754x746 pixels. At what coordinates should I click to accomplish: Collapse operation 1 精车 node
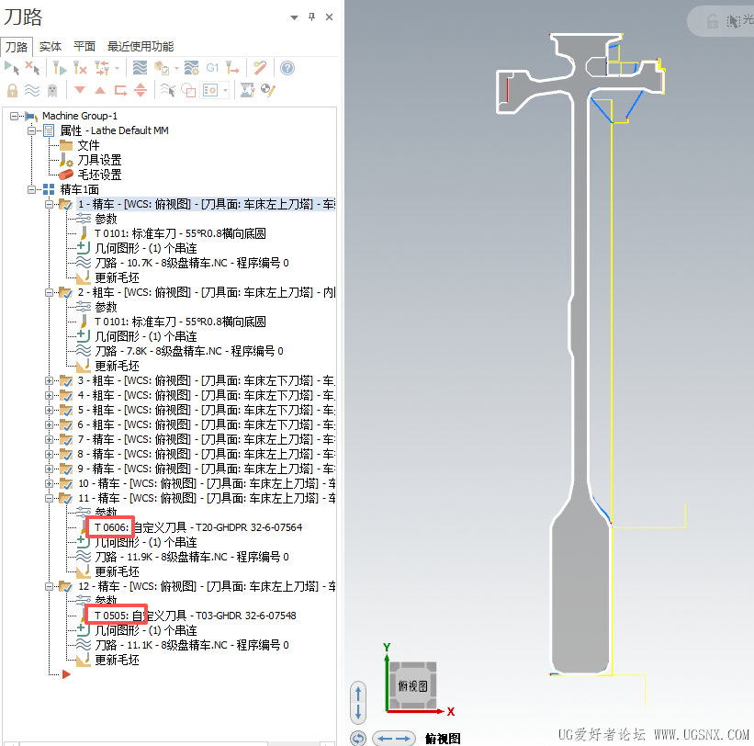click(x=49, y=205)
